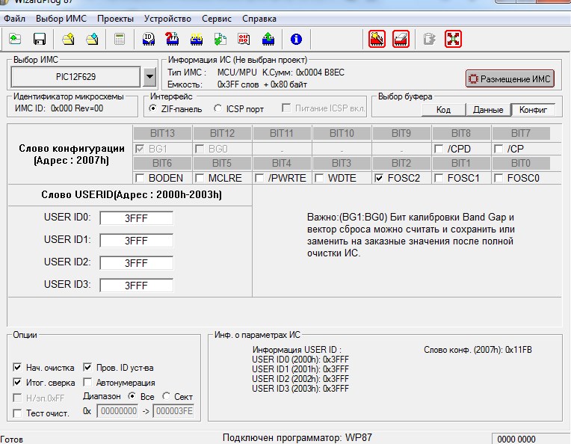Image resolution: width=571 pixels, height=444 pixels.
Task: Click the open file toolbar icon
Action: [x=15, y=39]
